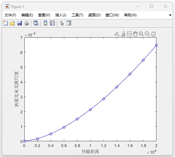Print the figure with the printer icon
The width and height of the screenshot is (175, 157).
(26, 23)
